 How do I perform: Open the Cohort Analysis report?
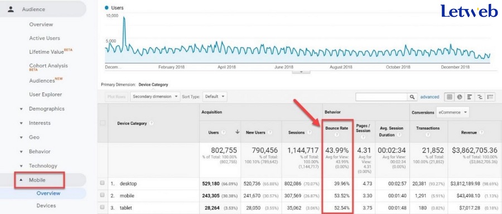tap(49, 66)
